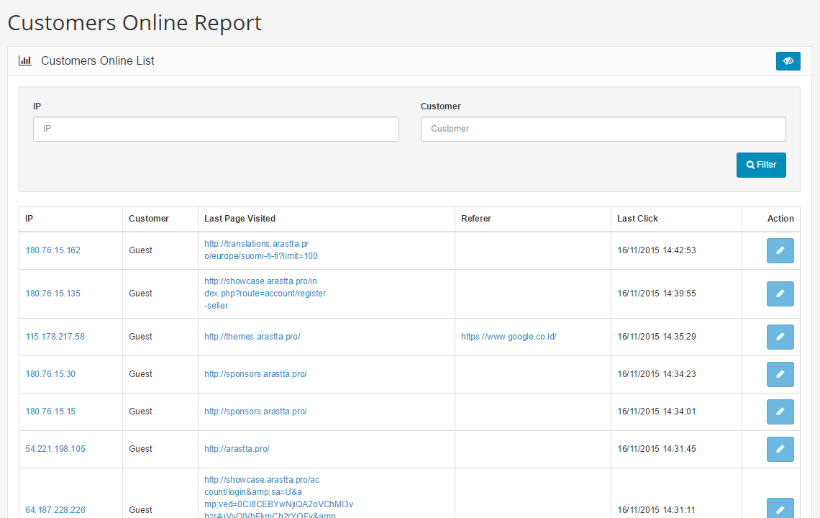Click the bar chart icon beside Customers Online List

pos(25,61)
